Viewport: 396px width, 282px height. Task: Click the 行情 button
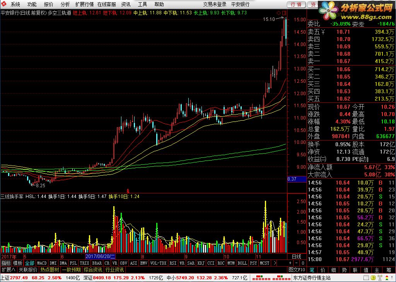pyautogui.click(x=296, y=4)
